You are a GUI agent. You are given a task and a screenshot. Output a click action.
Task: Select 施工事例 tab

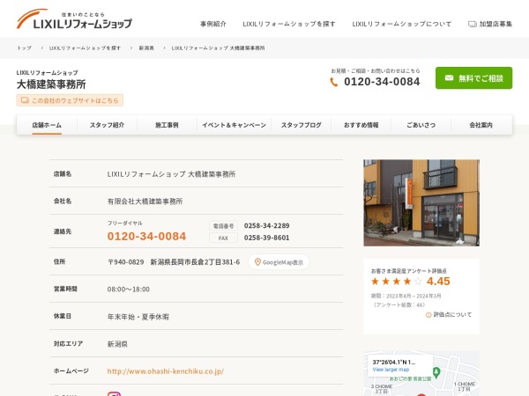[167, 125]
